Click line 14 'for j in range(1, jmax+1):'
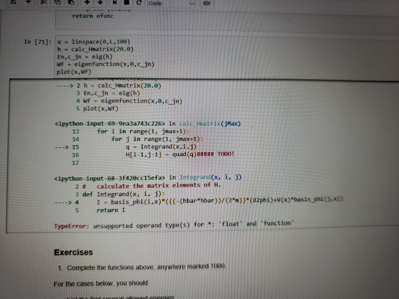This screenshot has width=399, height=299. (x=157, y=139)
